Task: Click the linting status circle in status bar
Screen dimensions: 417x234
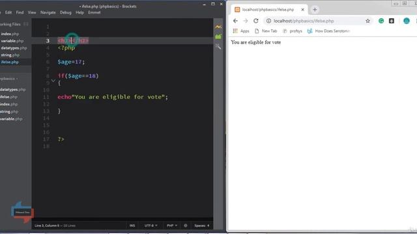Action: tap(186, 226)
